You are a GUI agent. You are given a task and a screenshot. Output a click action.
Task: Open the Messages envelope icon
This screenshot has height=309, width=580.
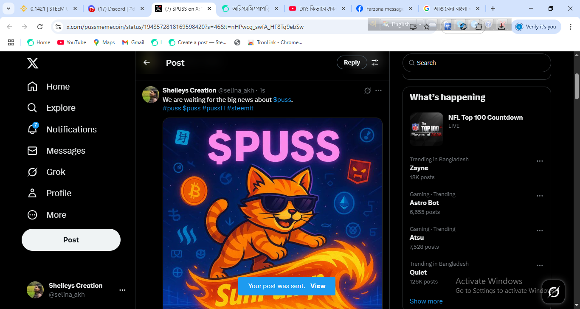pos(32,151)
